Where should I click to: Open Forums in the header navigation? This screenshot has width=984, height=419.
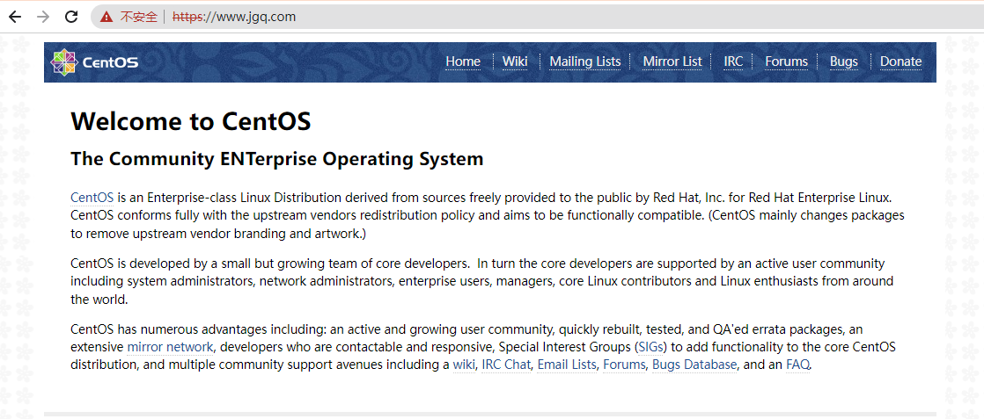coord(786,61)
